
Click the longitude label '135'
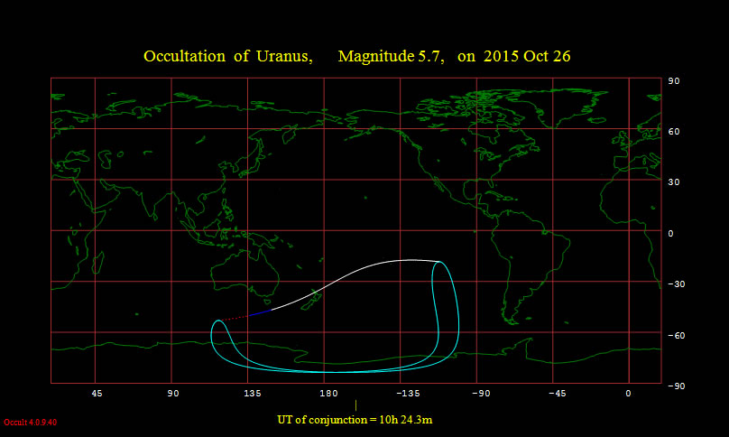253,394
